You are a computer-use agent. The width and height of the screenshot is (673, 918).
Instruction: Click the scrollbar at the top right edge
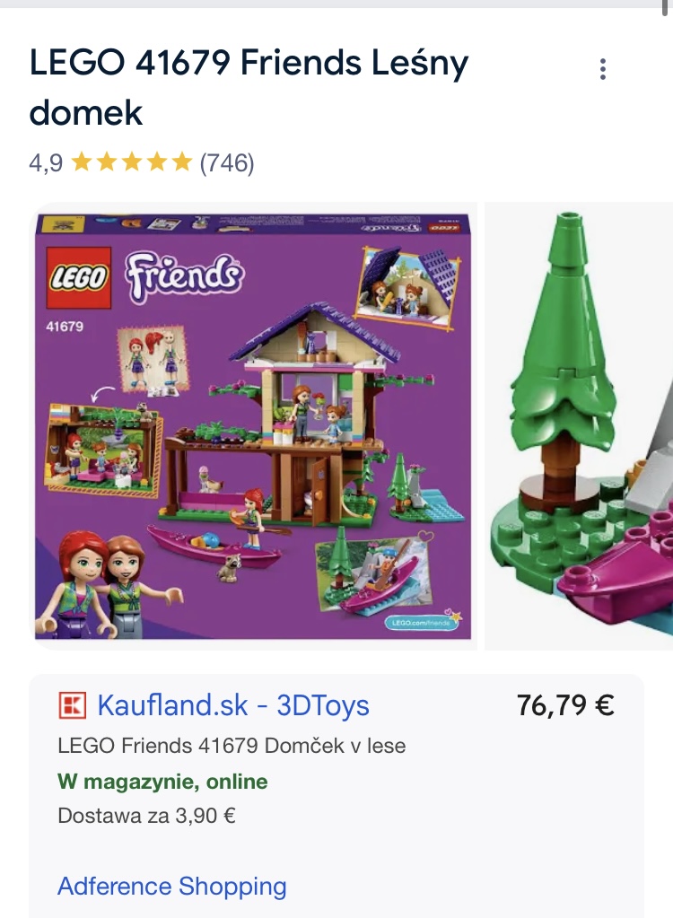click(666, 8)
